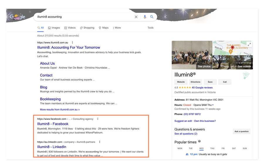
Task: Open the See outside street view
Action: (233, 62)
